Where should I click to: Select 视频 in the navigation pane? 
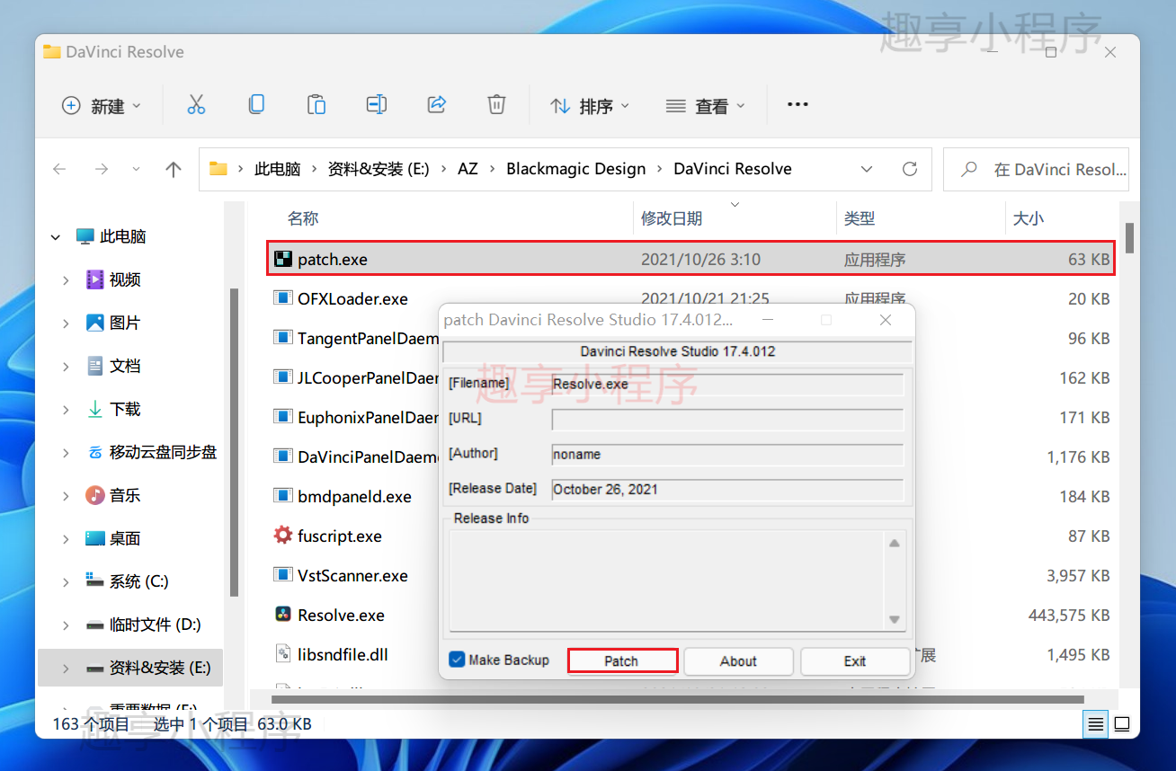click(x=125, y=279)
